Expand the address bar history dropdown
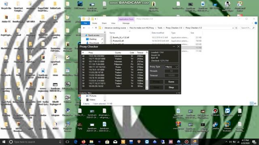This screenshot has height=145, width=259. pyautogui.click(x=233, y=28)
